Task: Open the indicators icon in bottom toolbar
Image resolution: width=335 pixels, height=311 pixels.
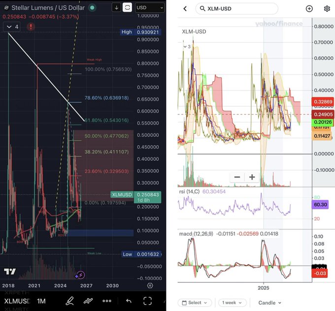Action: pos(88,301)
